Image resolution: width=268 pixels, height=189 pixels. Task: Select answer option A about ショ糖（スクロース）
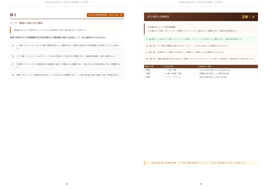point(67,47)
